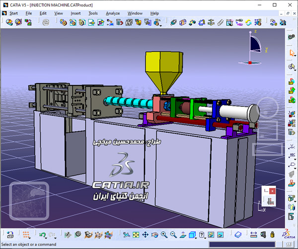Viewport: 298px width, 249px height.
Task: Insert a new Product icon
Action: [x=73, y=22]
